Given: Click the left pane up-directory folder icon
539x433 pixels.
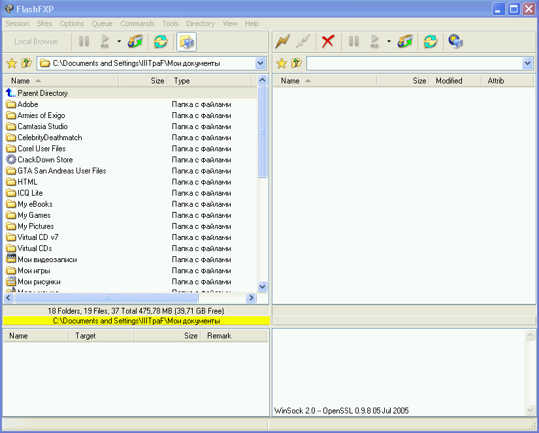Looking at the screenshot, I should 27,63.
